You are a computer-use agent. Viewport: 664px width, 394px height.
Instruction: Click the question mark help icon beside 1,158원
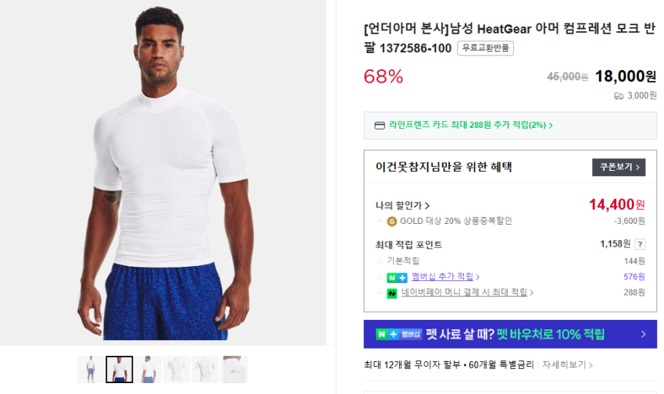tap(641, 244)
